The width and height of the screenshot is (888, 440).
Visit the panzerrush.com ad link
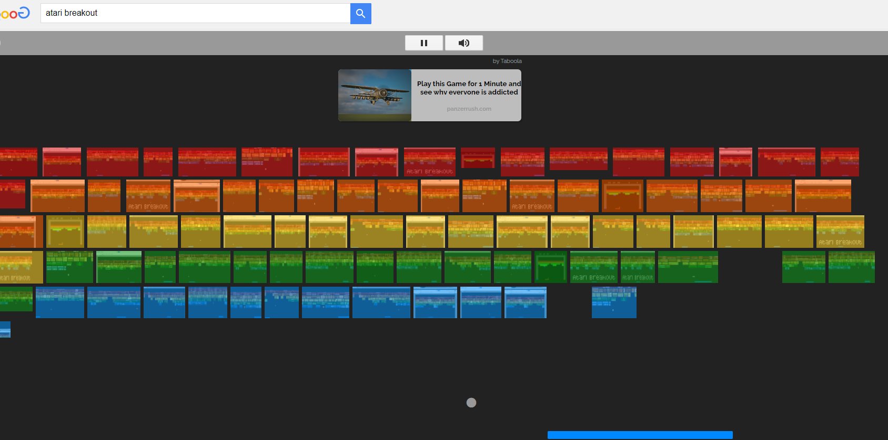point(469,109)
